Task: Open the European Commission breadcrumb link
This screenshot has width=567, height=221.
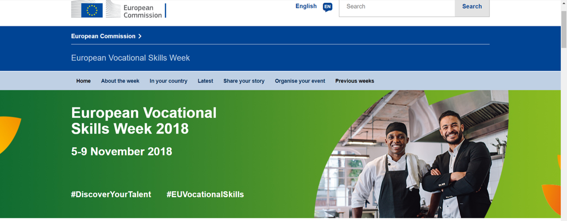Action: coord(103,36)
